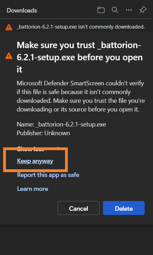This screenshot has height=255, width=153.
Task: Click the "Make sure you trust" heading text
Action: [80, 57]
